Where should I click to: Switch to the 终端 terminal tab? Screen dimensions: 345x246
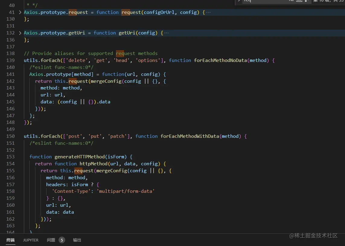pos(11,240)
